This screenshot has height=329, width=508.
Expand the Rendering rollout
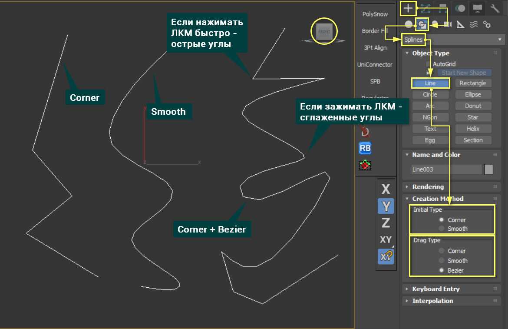tap(428, 187)
